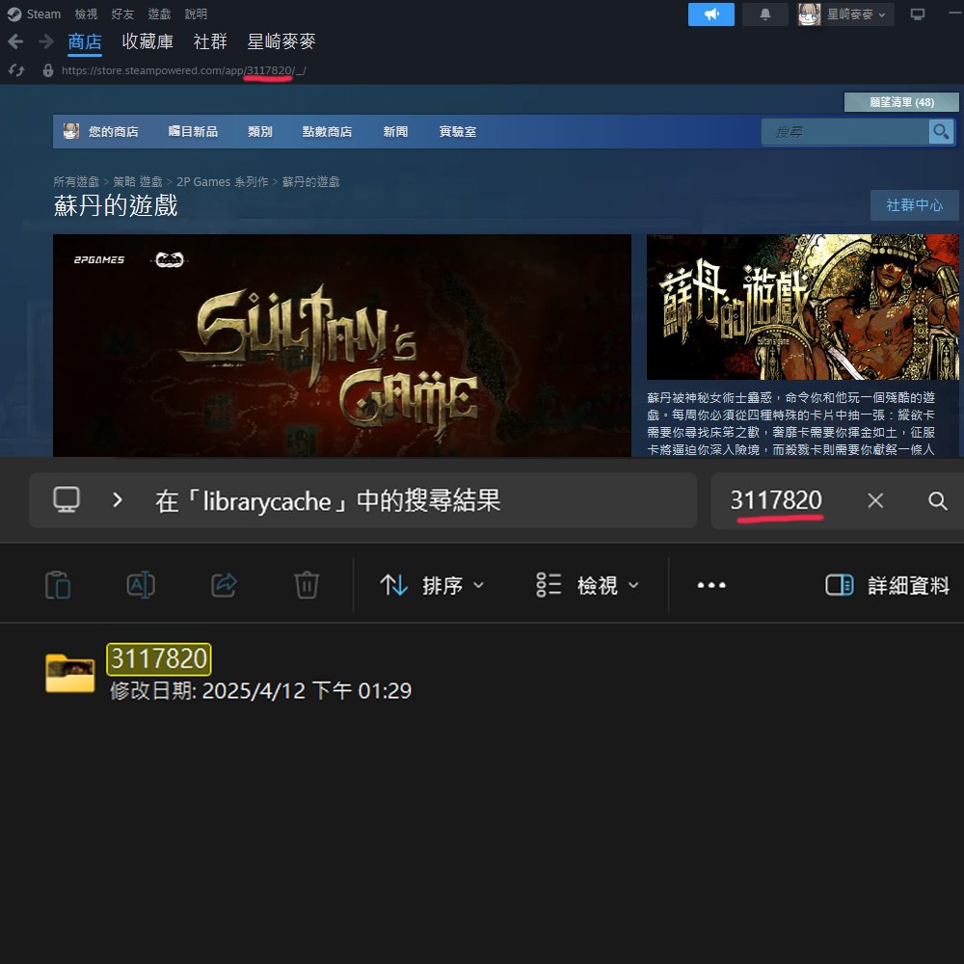This screenshot has height=964, width=964.
Task: Select the 3117820 folder name
Action: 159,658
